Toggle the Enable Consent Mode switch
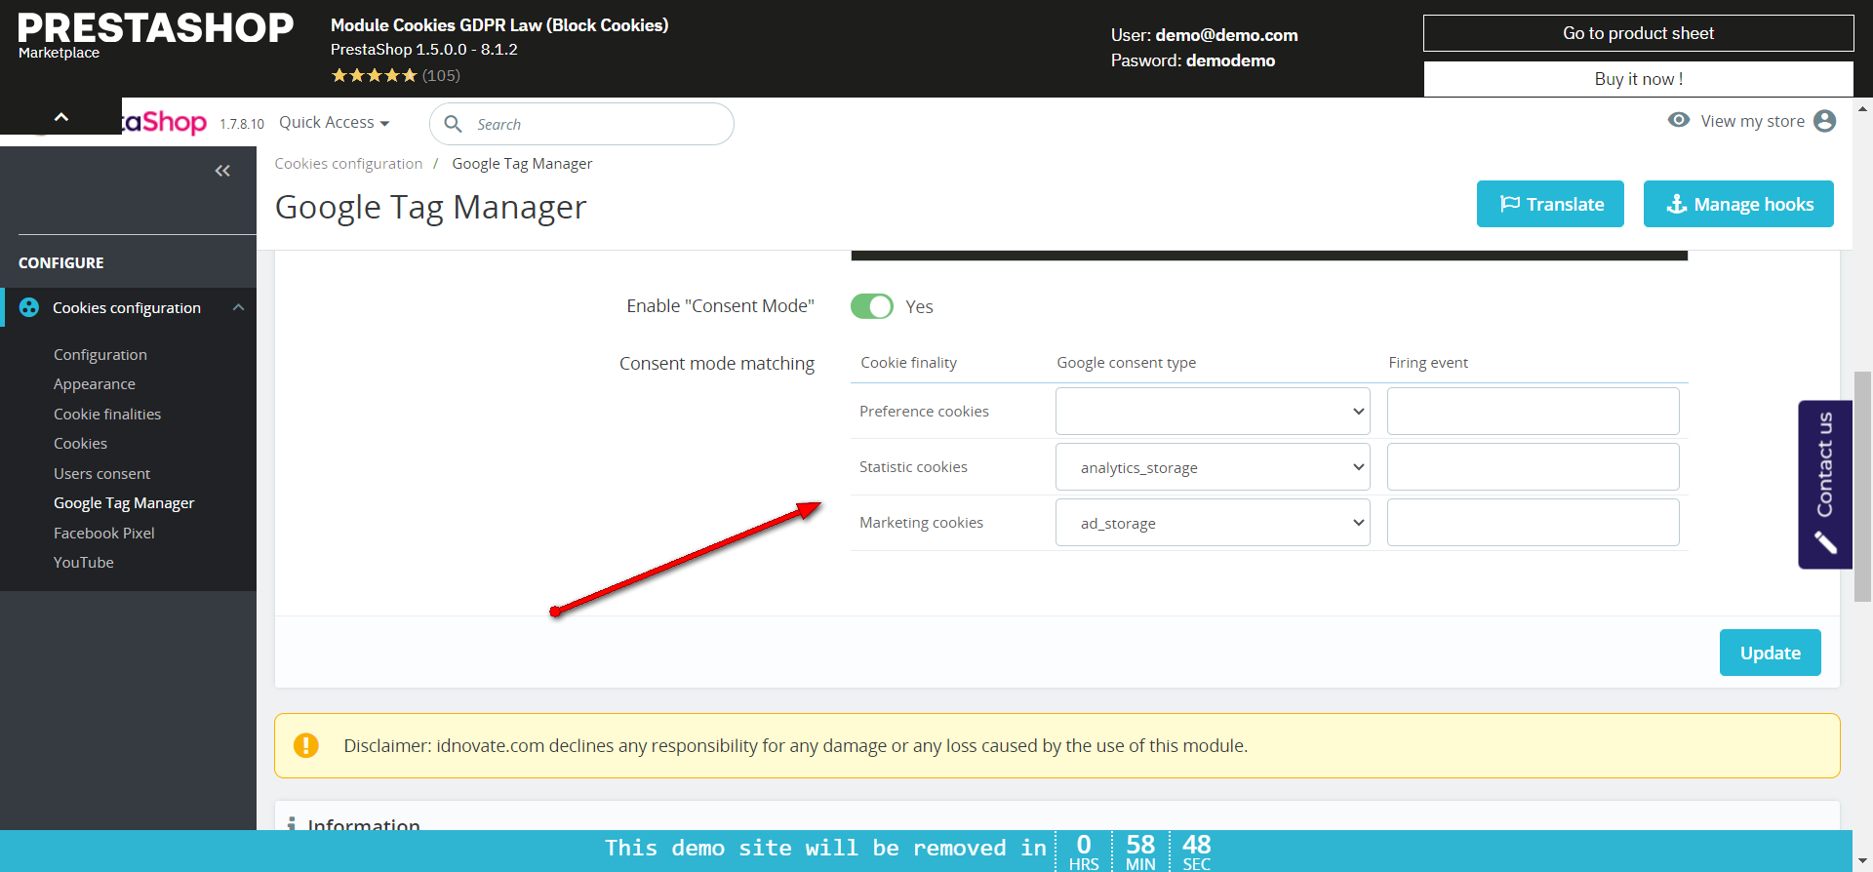This screenshot has width=1873, height=872. [871, 306]
